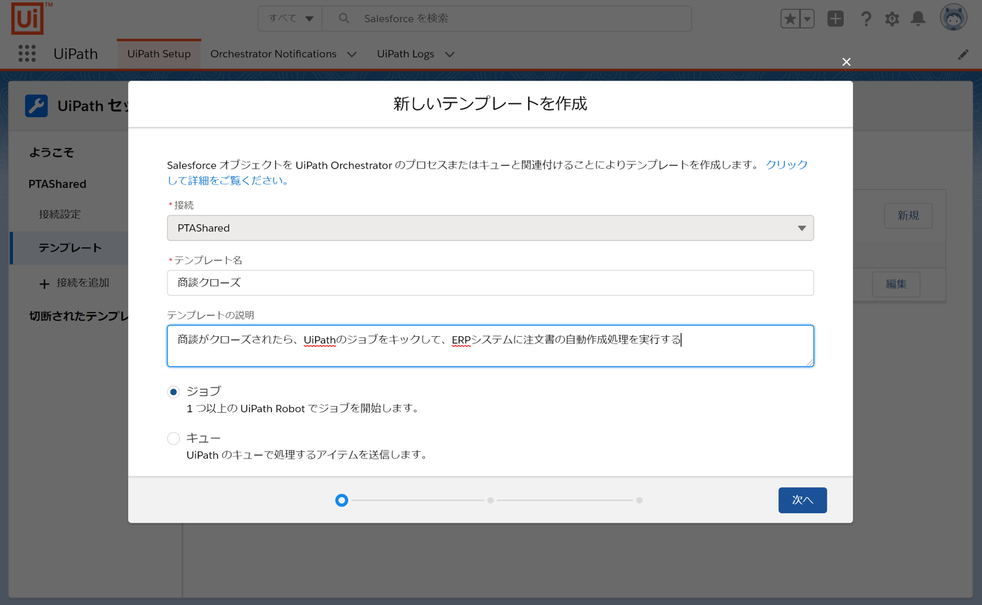Open the 接続 PTAShared combo box
The height and width of the screenshot is (605, 982).
(490, 228)
